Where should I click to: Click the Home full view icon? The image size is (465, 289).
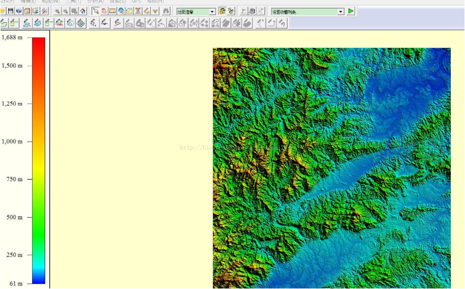83,11
